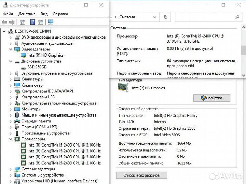Collapse the Процессоры category
This screenshot has height=184, width=246.
pos(11,139)
